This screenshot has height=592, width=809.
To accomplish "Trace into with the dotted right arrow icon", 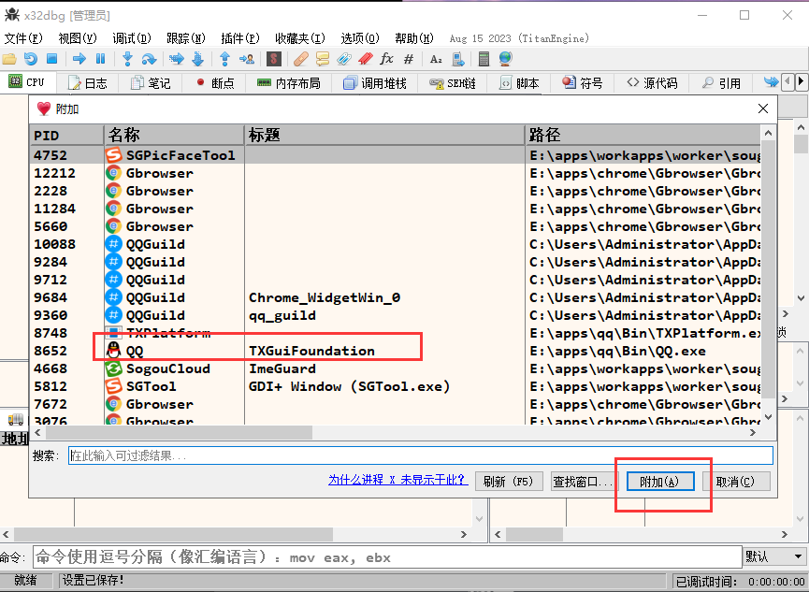I will [x=177, y=59].
